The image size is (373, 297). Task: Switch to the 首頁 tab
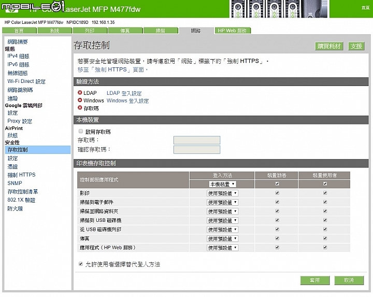click(19, 31)
